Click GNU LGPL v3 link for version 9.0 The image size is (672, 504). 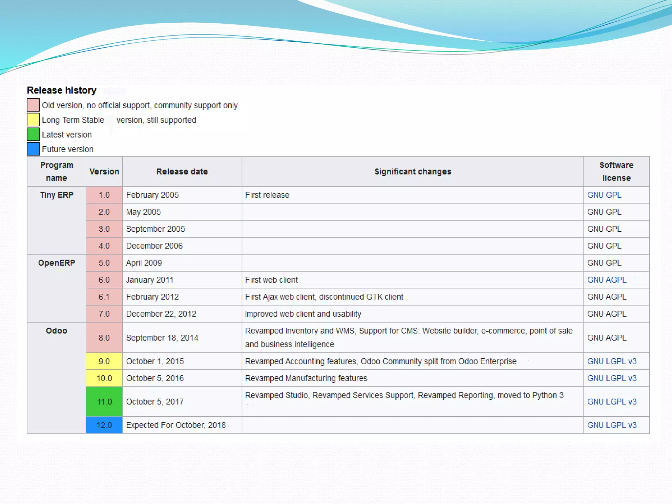click(612, 361)
